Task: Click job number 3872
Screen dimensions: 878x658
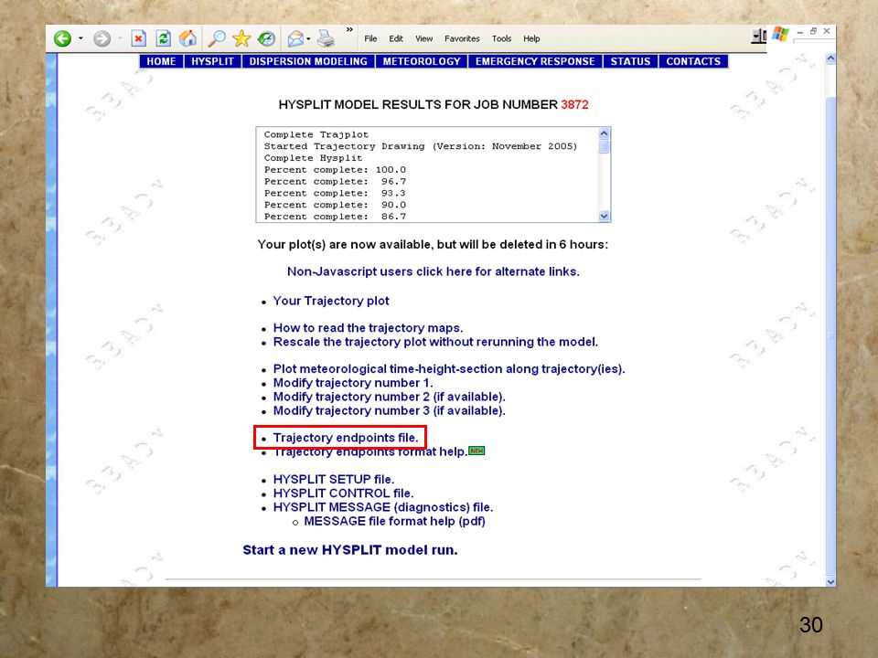Action: [x=574, y=104]
